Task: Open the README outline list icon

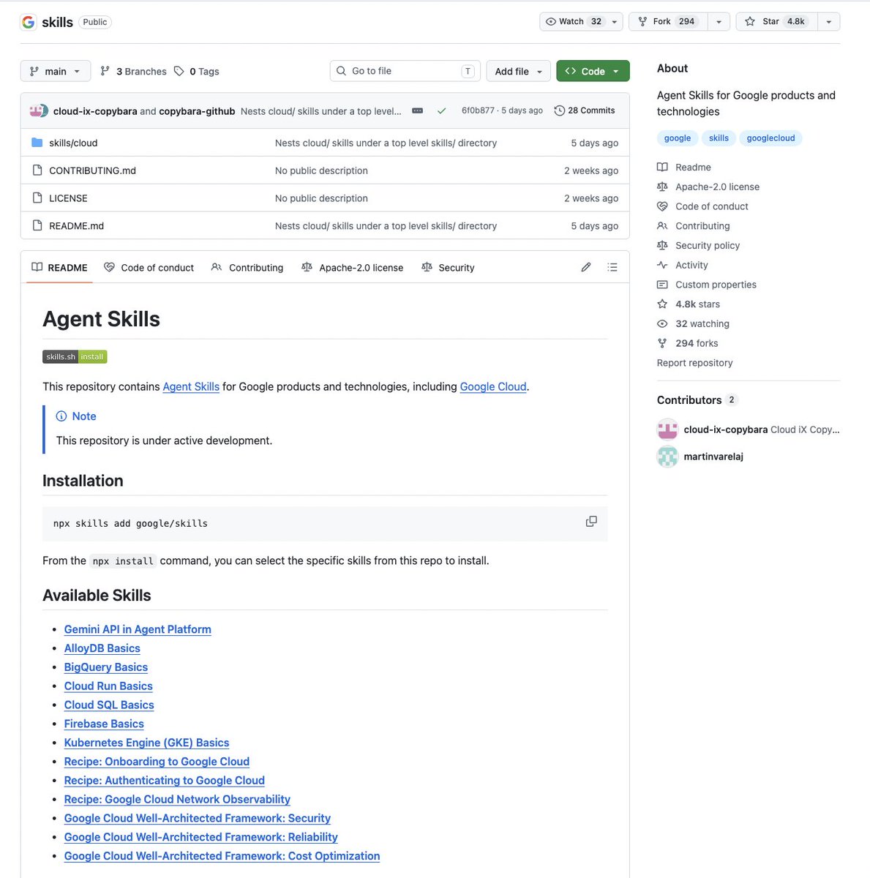Action: click(x=612, y=268)
